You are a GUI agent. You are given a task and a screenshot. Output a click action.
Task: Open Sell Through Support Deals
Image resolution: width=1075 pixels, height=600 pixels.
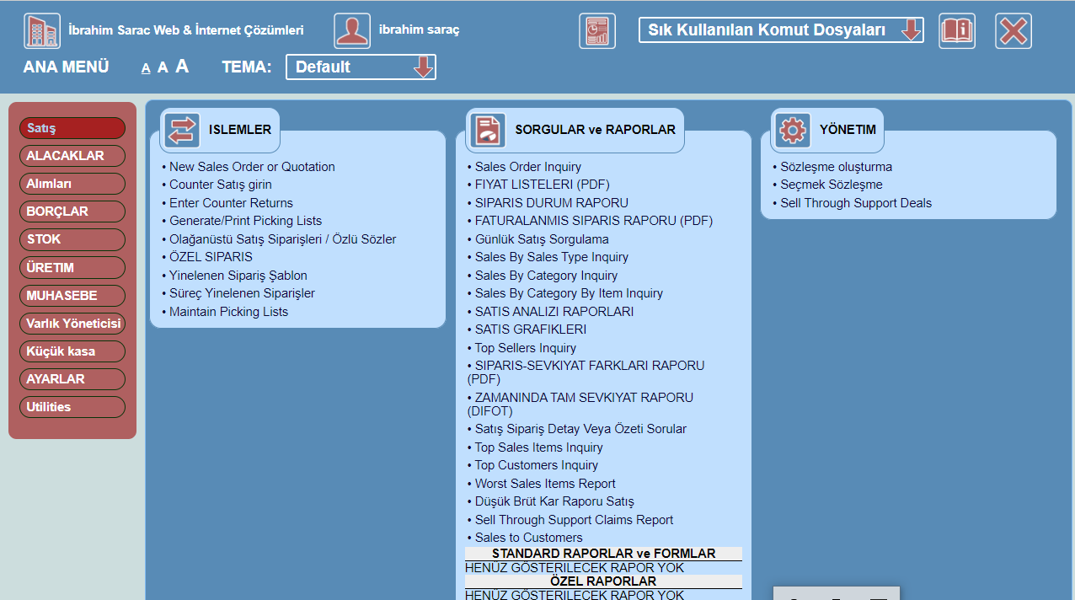(856, 203)
